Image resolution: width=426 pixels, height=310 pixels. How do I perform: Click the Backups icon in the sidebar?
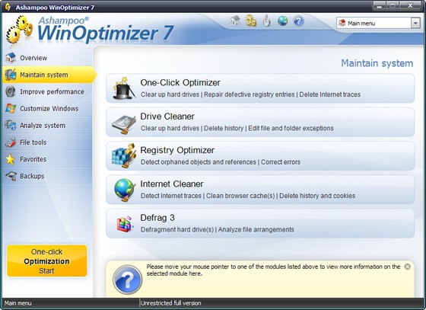[x=11, y=176]
